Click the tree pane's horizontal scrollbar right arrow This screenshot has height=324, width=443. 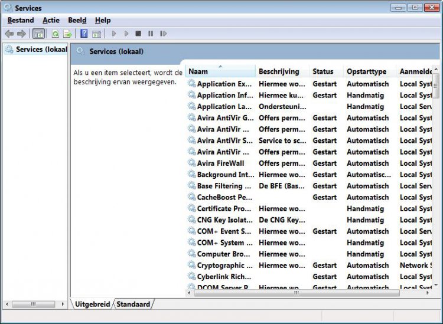tap(63, 305)
